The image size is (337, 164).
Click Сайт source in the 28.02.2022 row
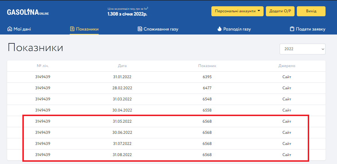pos(287,88)
